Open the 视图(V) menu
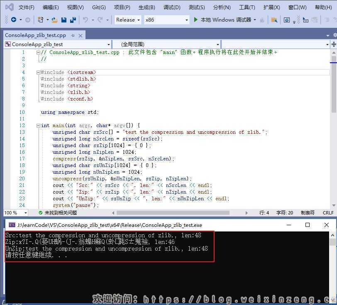Viewport: 337px width, 305px height. coord(75,7)
